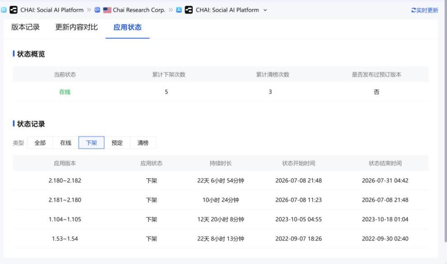Click the refresh icon beside 实时更新
The image size is (447, 264).
tap(413, 10)
